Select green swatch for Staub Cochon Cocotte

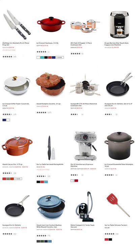click(42, 241)
